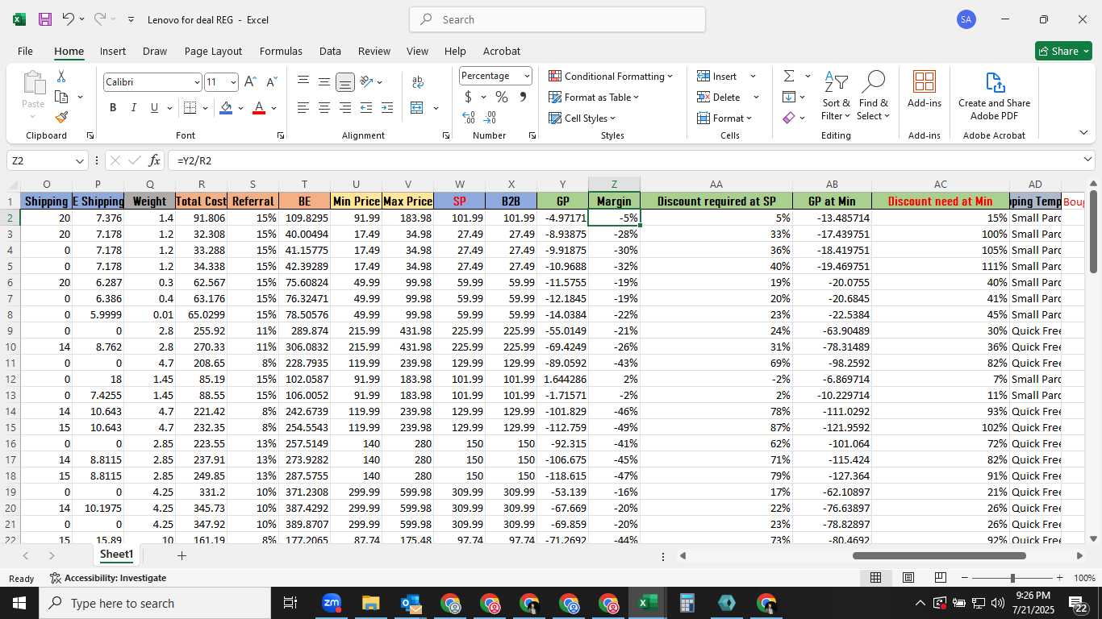Viewport: 1102px width, 619px height.
Task: Apply the Fill Color bucket swatch
Action: [x=226, y=108]
